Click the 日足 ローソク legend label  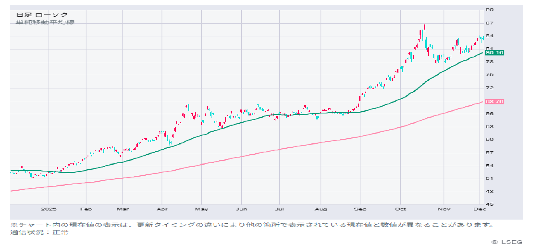click(x=42, y=15)
